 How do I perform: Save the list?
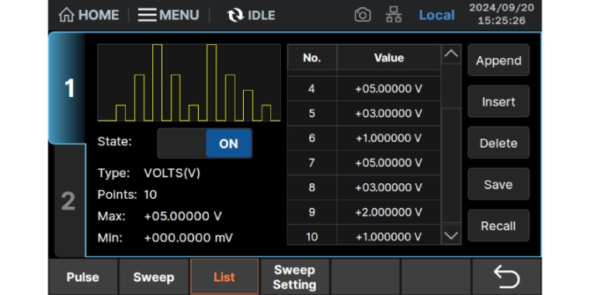click(x=498, y=185)
